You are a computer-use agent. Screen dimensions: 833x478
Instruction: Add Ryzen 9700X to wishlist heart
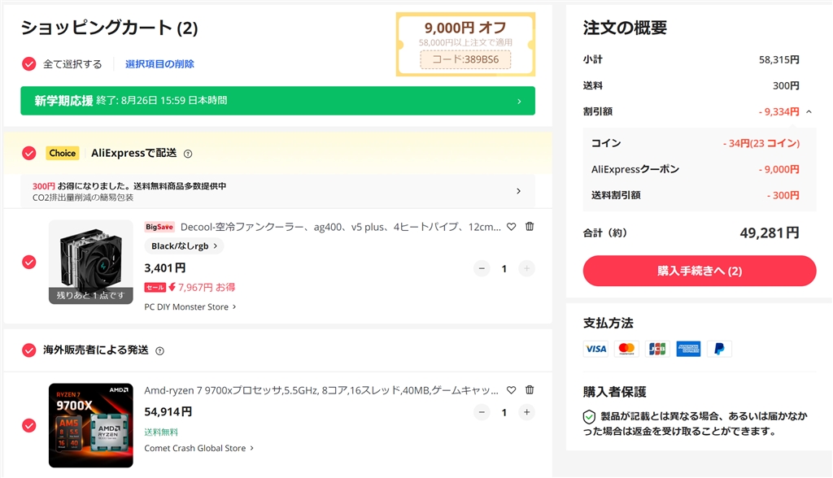point(511,390)
